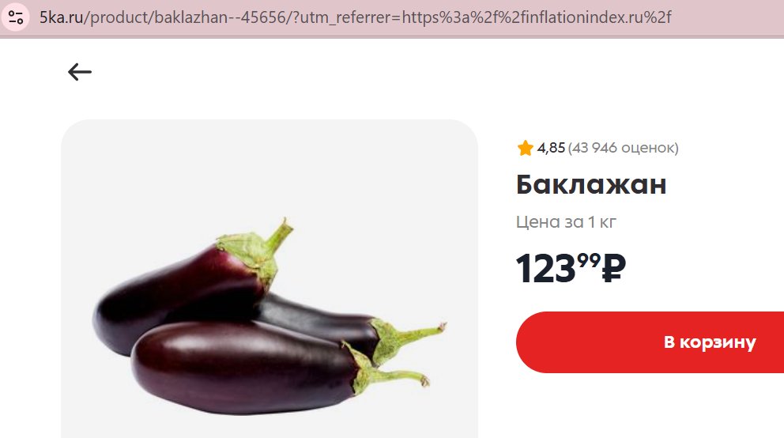Click the 4,85 rating value
Screen dimensions: 784x438
[551, 148]
